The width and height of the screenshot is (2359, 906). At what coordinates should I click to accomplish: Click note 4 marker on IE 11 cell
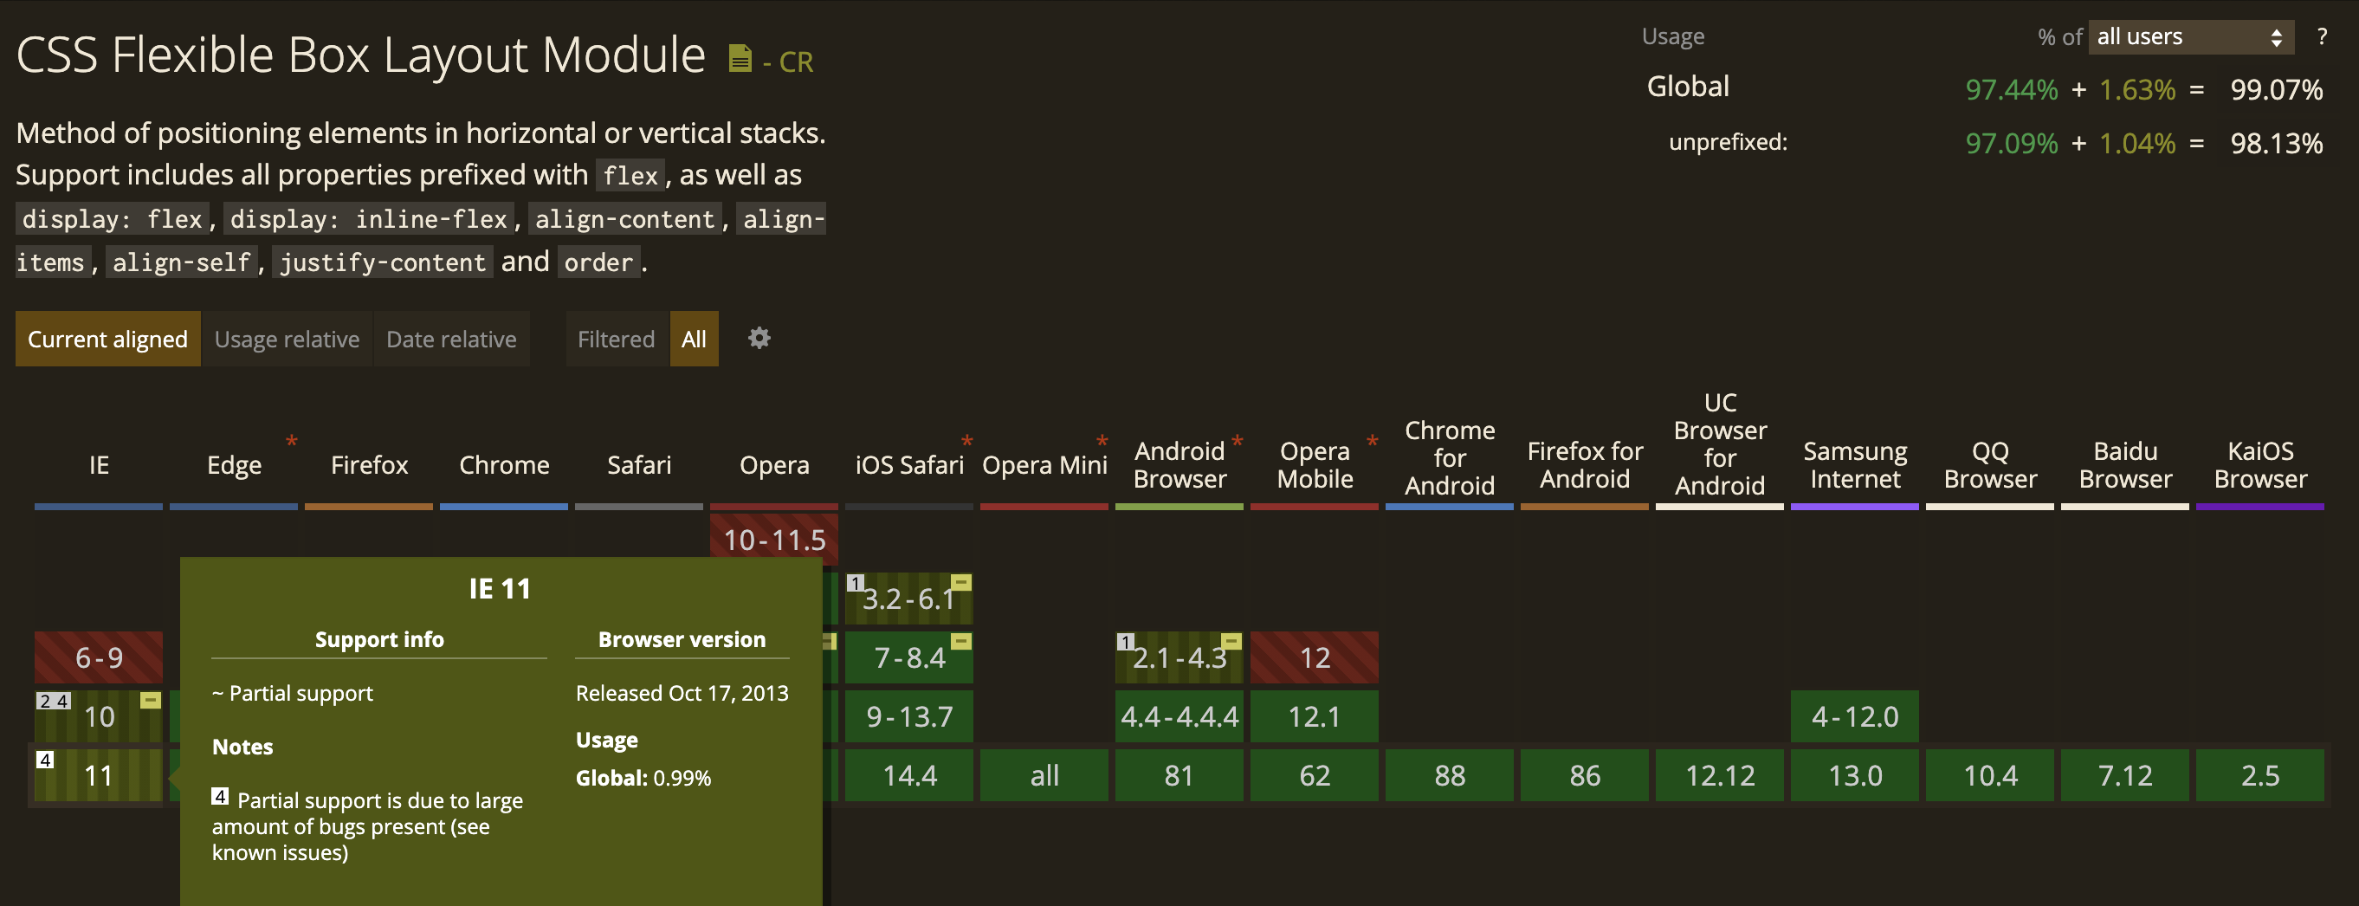[45, 760]
